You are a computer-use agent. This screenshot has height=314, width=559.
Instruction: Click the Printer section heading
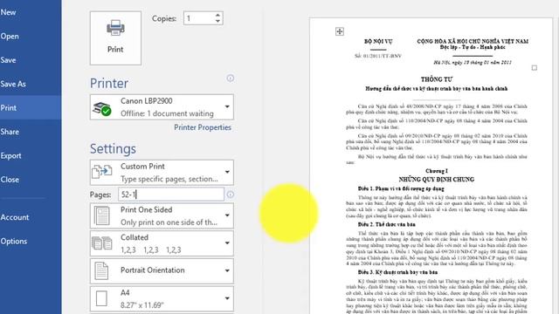pyautogui.click(x=109, y=84)
